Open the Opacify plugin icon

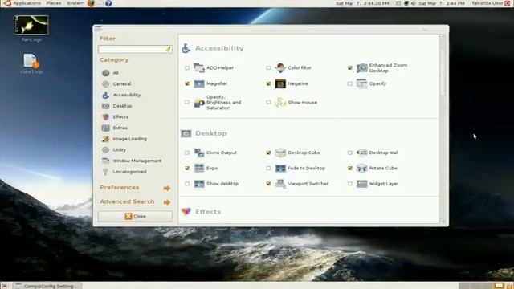[x=362, y=83]
